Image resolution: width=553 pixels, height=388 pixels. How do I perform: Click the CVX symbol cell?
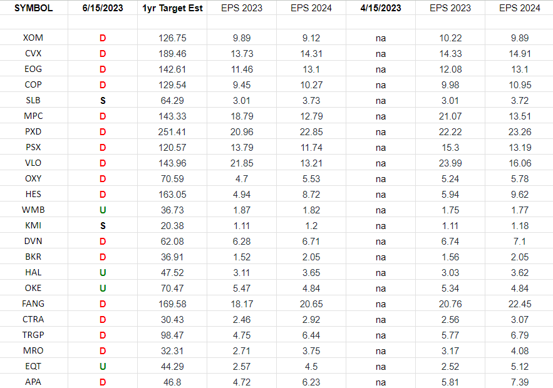point(33,53)
